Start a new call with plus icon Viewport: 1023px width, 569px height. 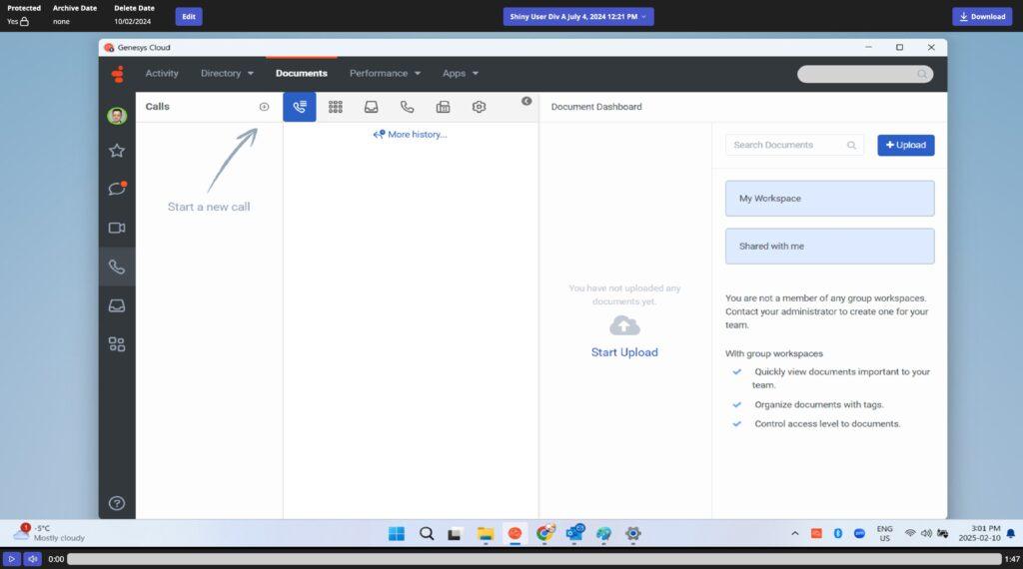264,107
